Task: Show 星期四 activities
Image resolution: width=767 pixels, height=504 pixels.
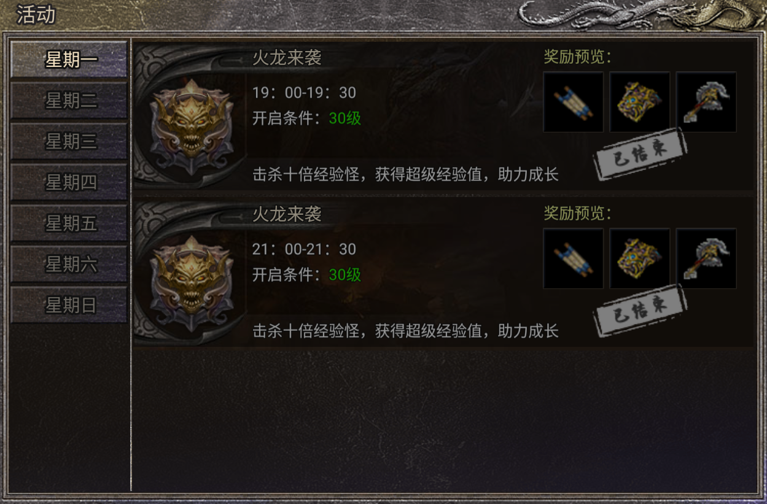Action: pyautogui.click(x=69, y=182)
